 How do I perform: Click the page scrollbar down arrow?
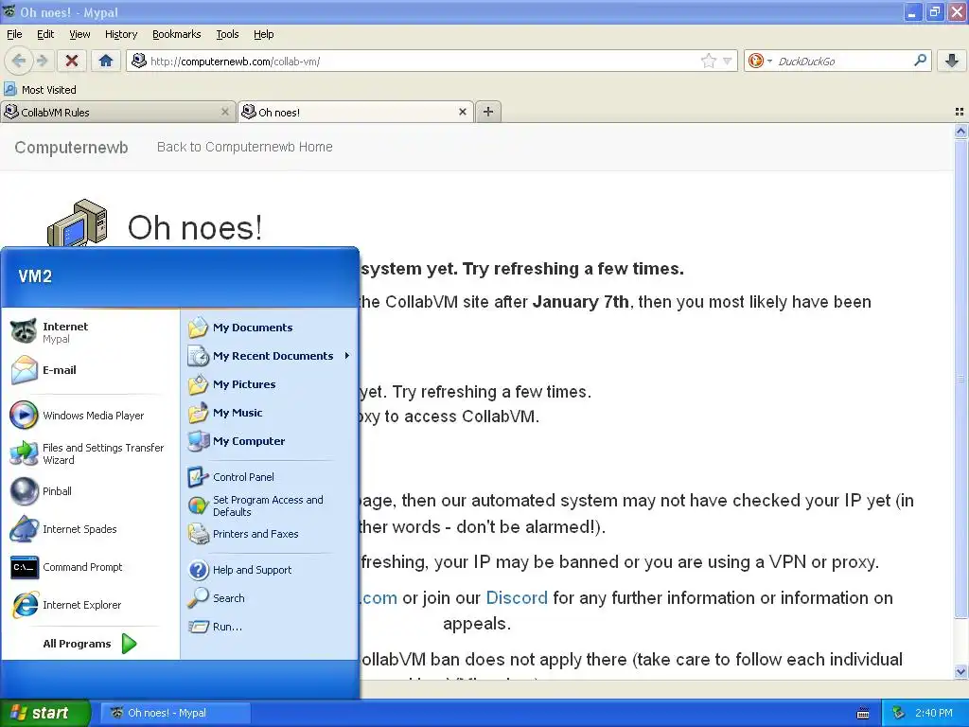pos(960,671)
